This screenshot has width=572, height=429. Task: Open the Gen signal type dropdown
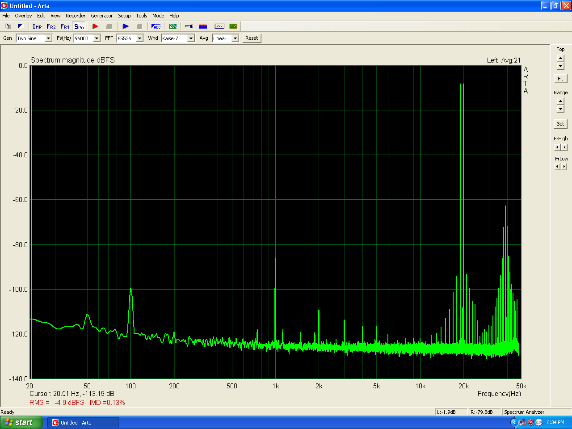tap(48, 38)
